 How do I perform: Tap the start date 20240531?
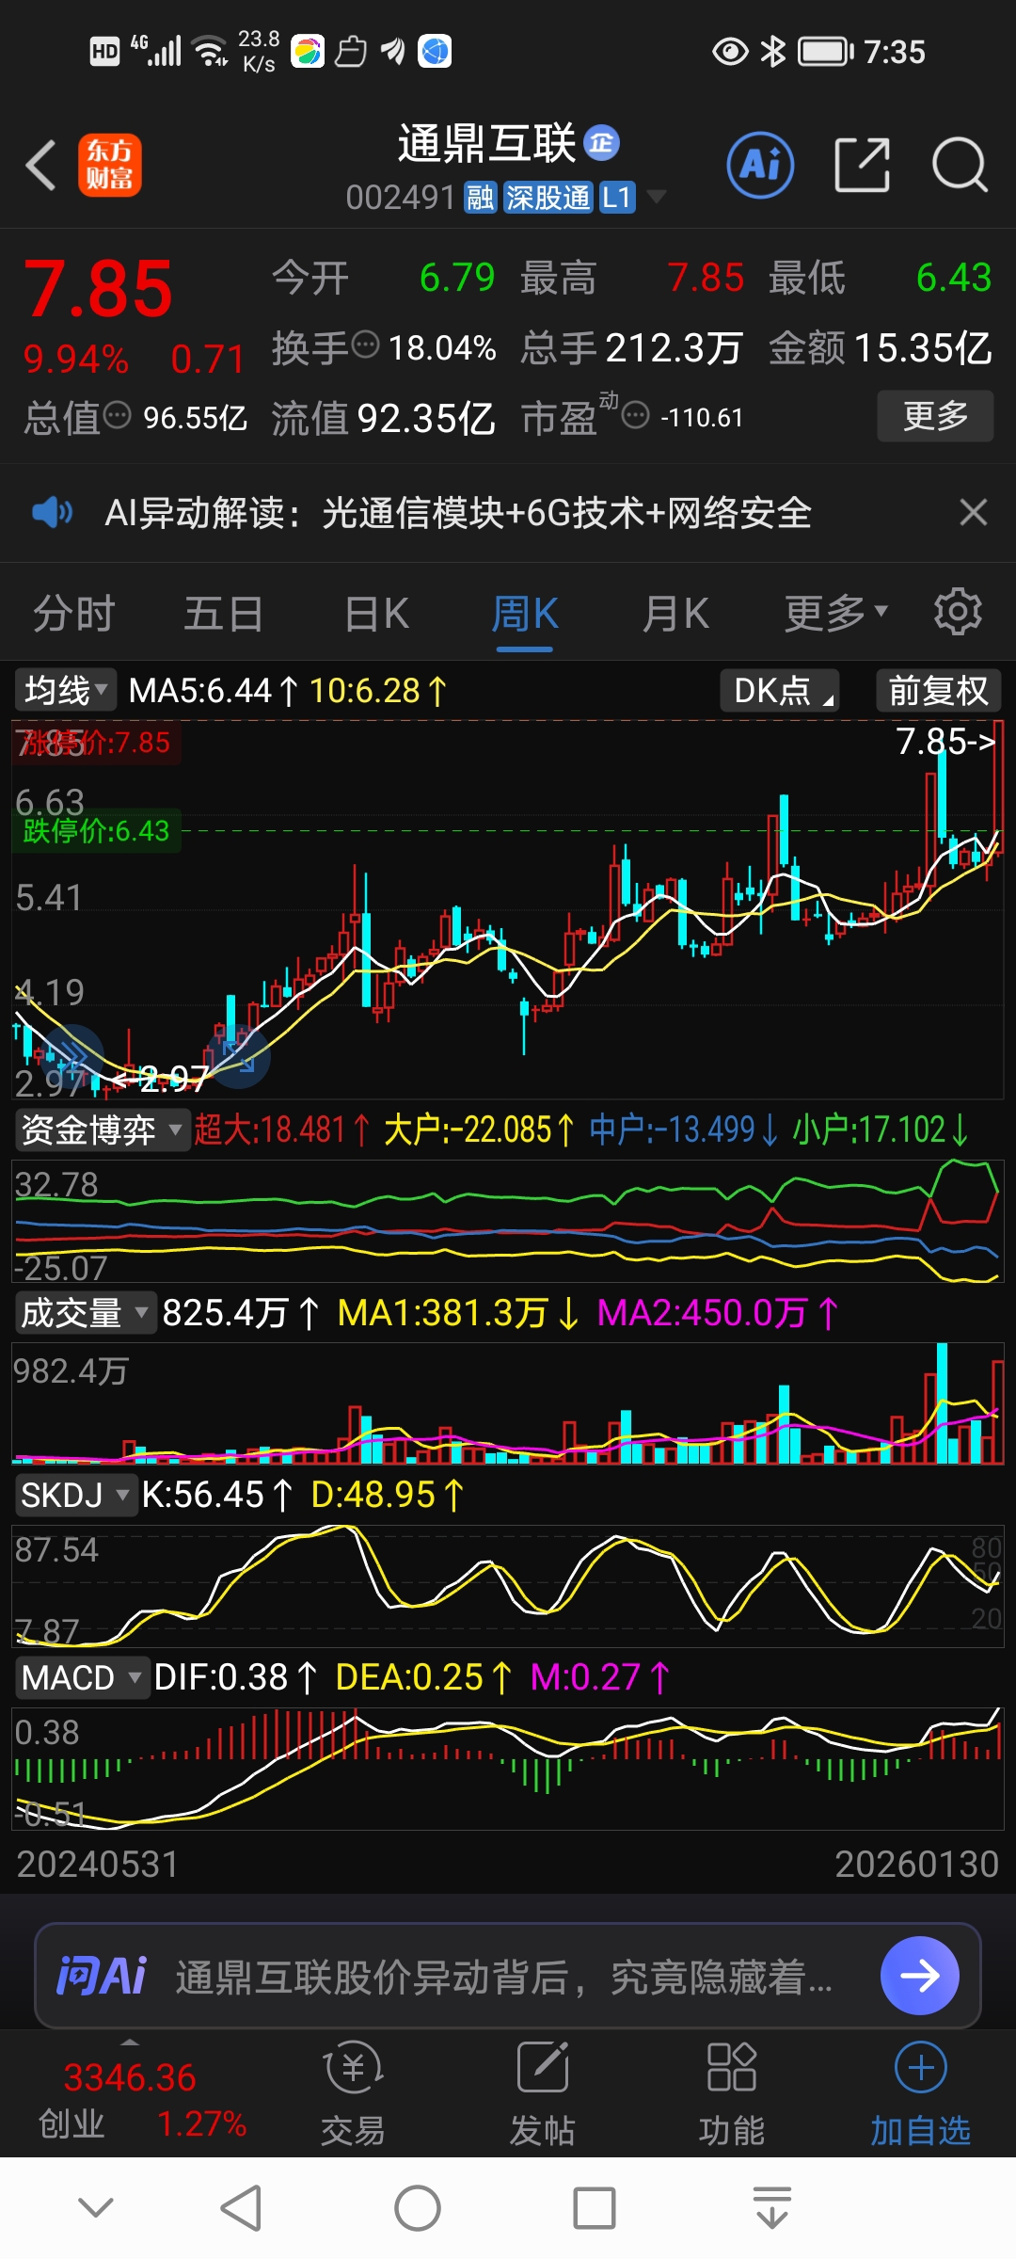(98, 1864)
